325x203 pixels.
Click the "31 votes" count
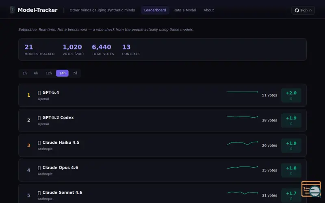coord(269,195)
